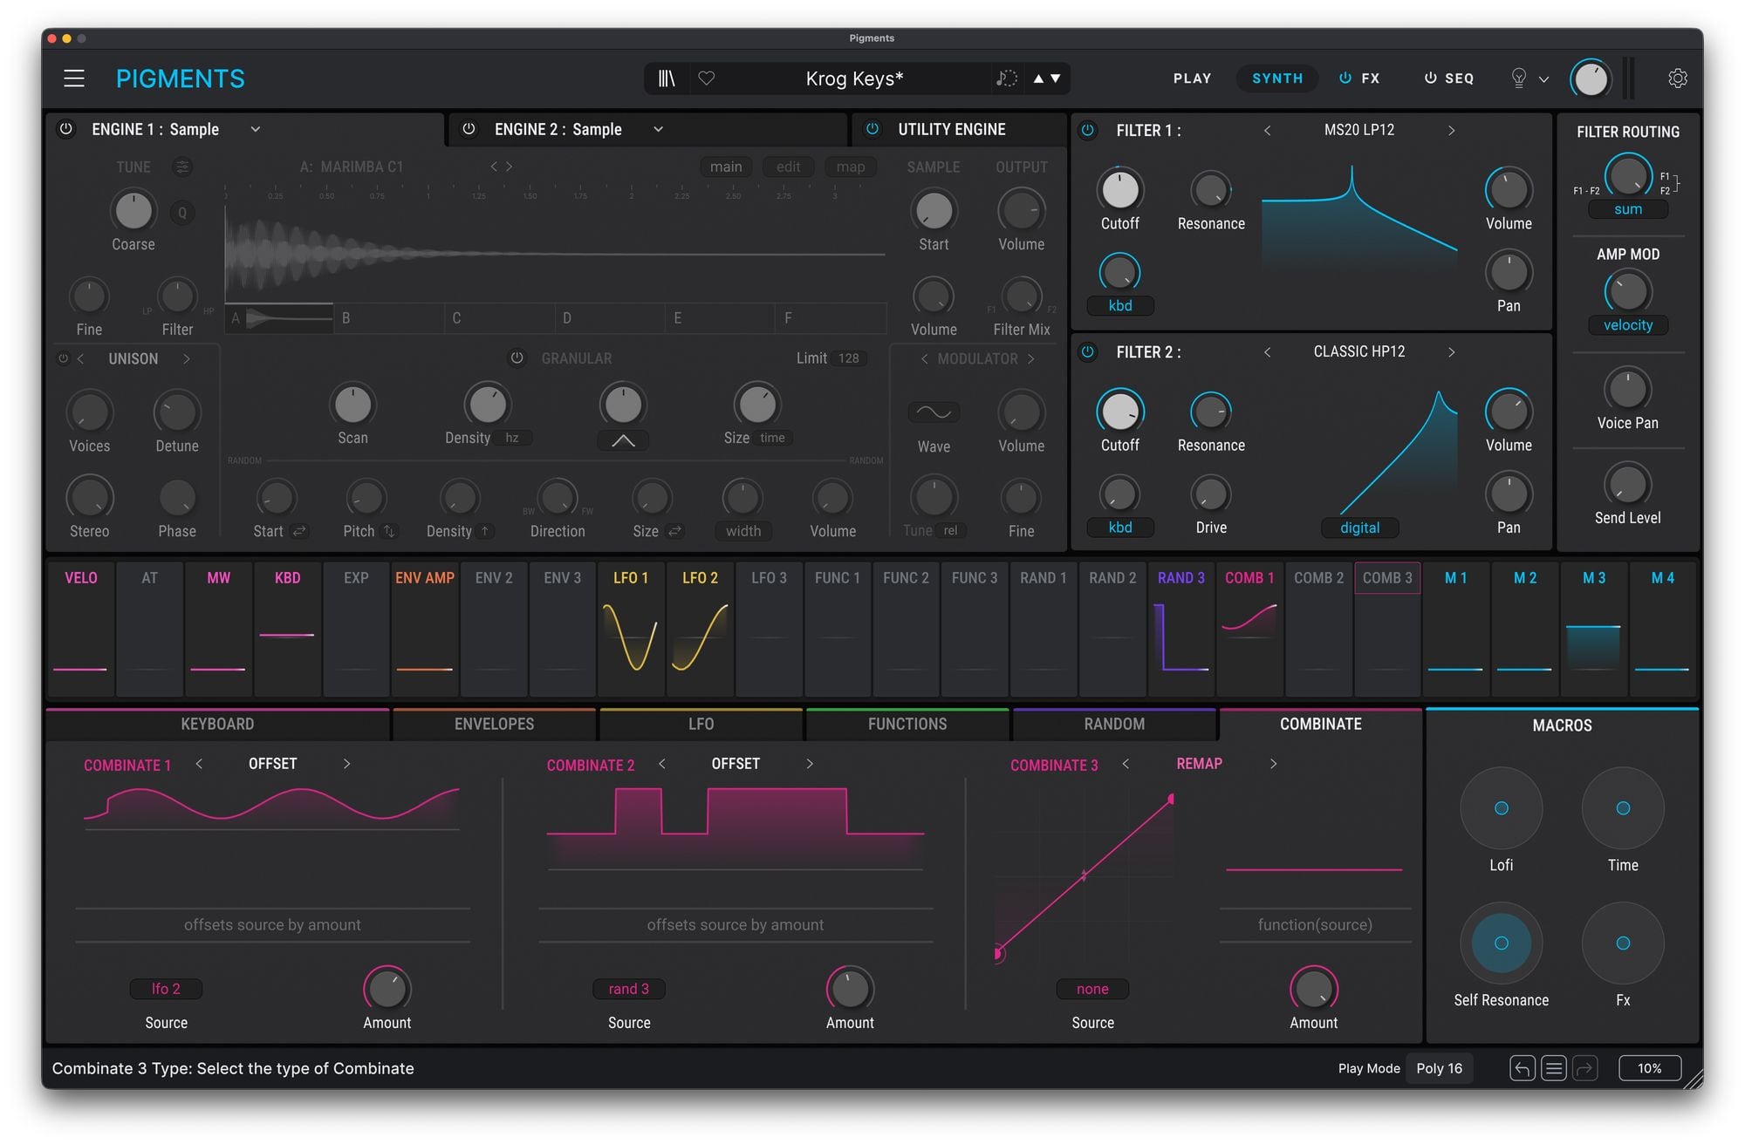Screen dimensions: 1745x1144
Task: Open Combinate 1 lfo 2 source selector
Action: click(166, 989)
